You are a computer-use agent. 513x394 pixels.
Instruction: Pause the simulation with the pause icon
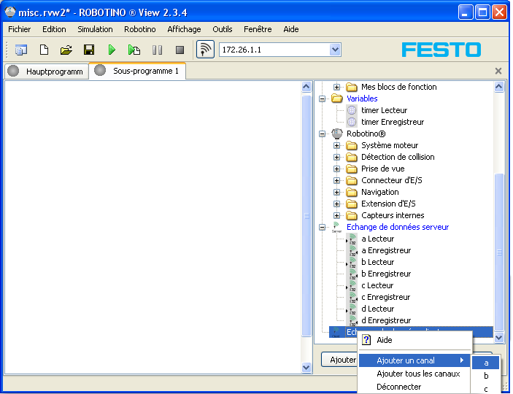click(x=157, y=50)
